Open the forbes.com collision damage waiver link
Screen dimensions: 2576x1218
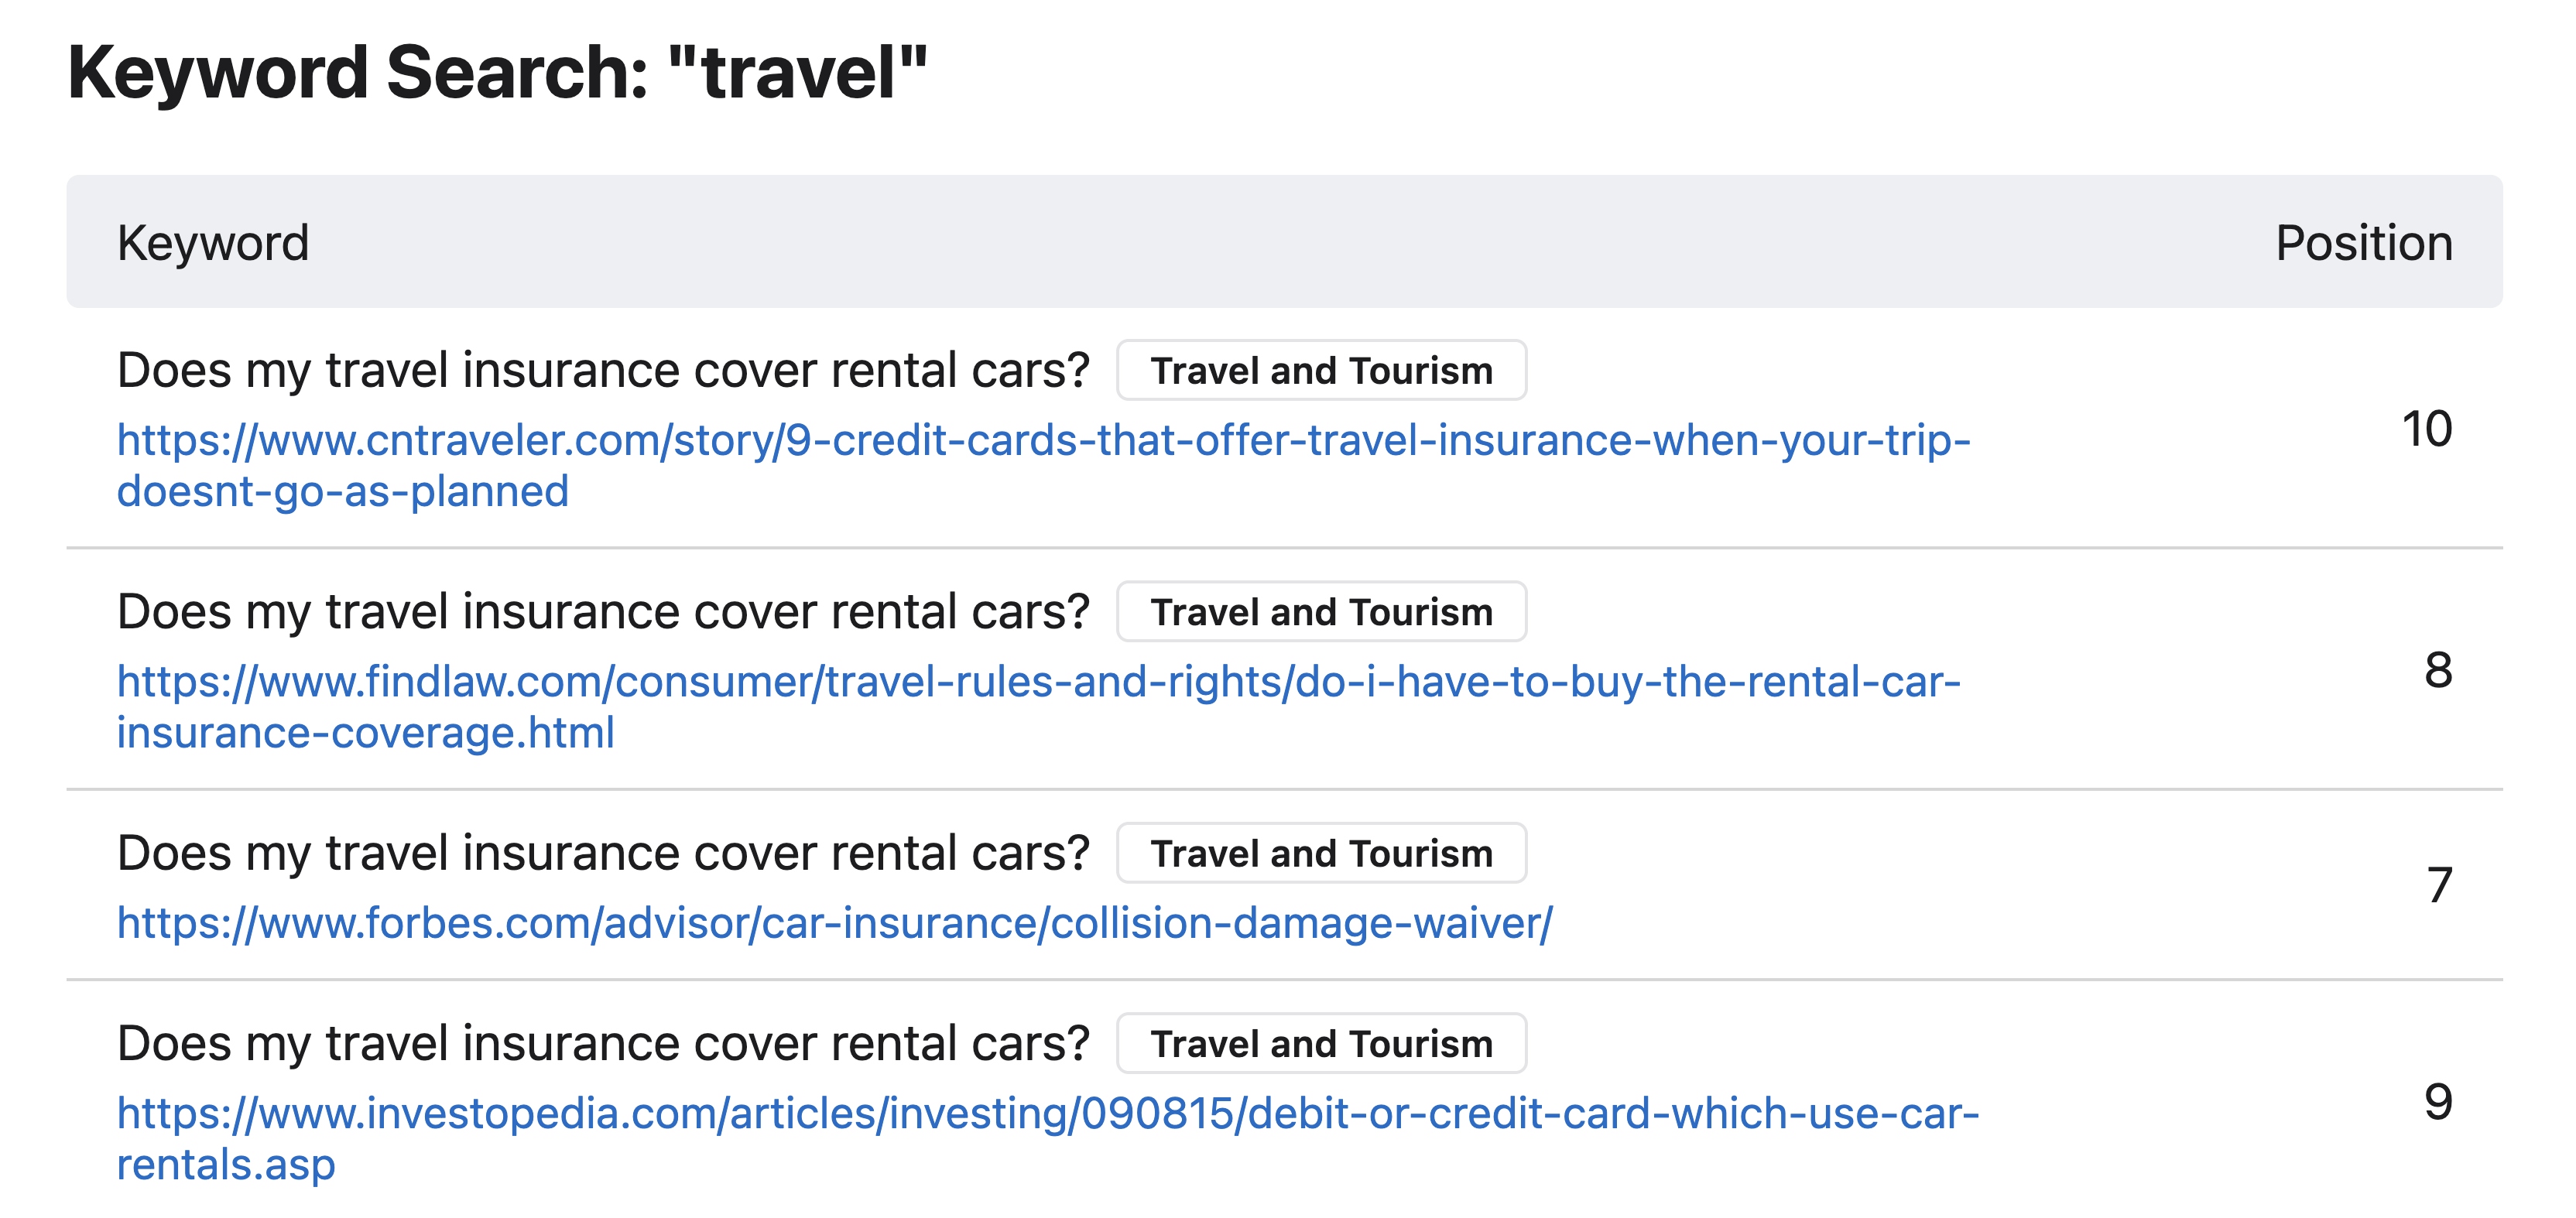(x=835, y=923)
